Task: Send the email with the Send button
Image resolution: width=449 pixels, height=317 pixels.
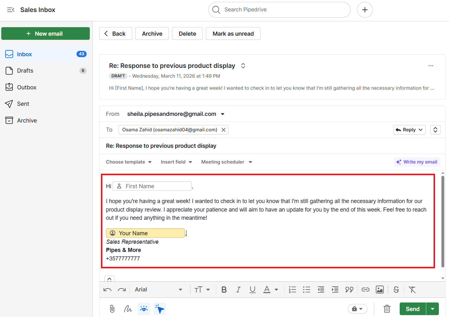Action: coord(412,309)
